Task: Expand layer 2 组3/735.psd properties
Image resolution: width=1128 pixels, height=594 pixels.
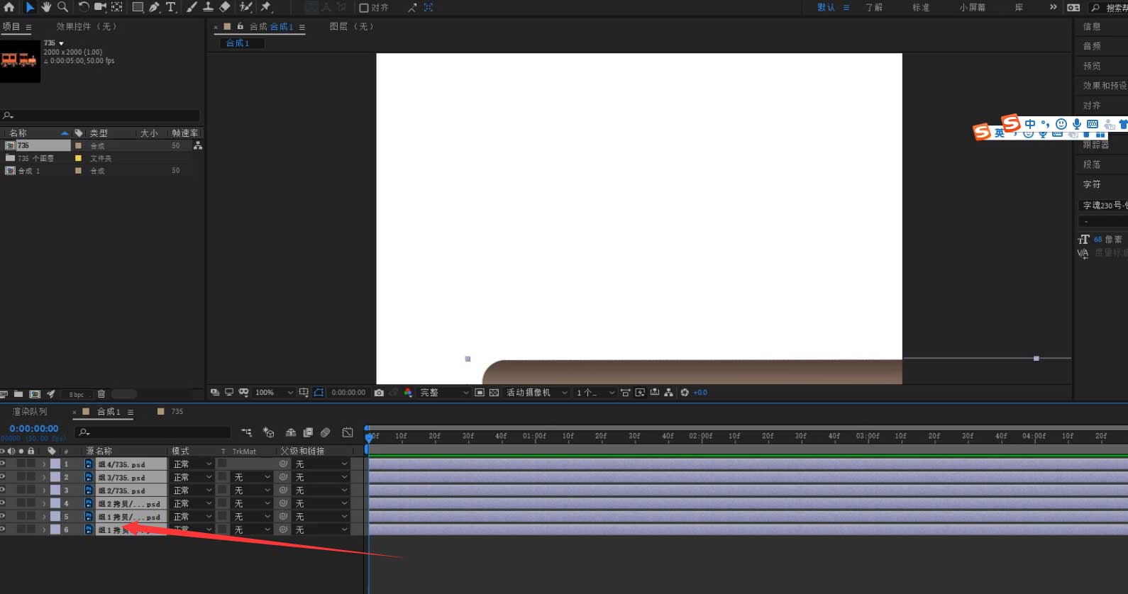Action: (44, 477)
